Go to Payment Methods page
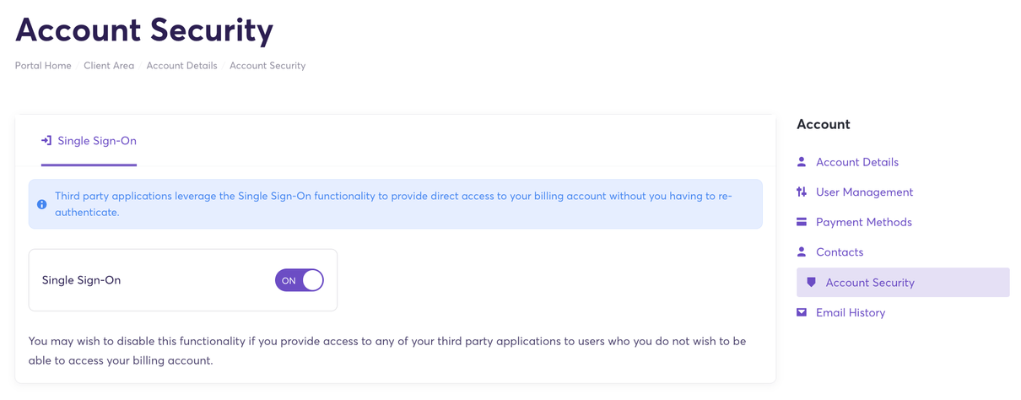The image size is (1021, 400). [x=863, y=222]
